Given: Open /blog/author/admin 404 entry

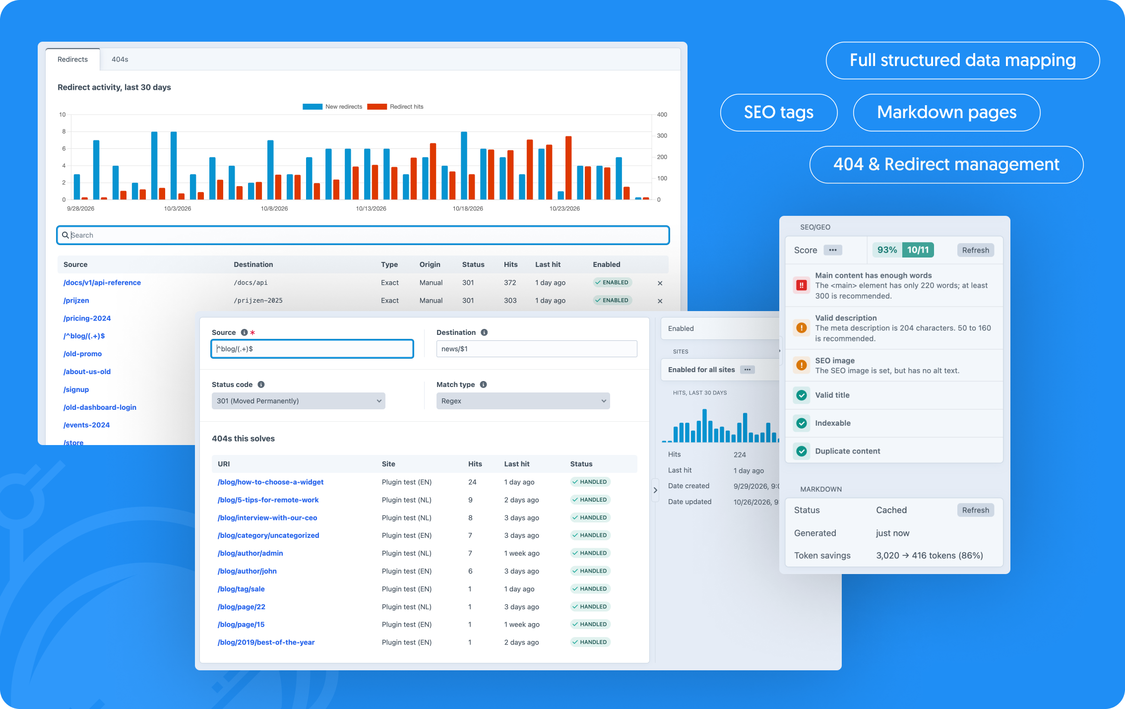Looking at the screenshot, I should click(x=250, y=553).
